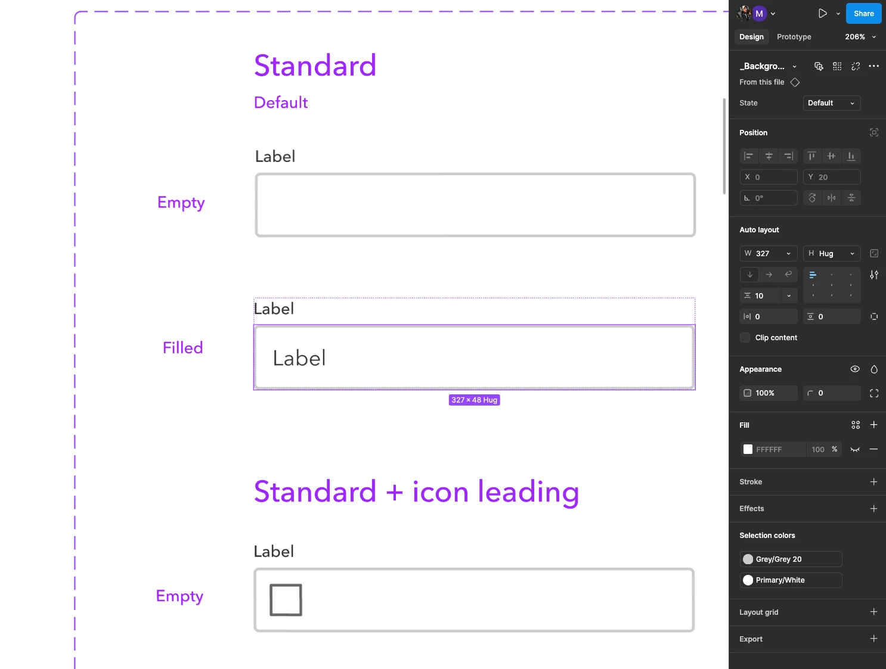The image size is (886, 669).
Task: Open the 206% zoom dropdown
Action: coord(861,37)
